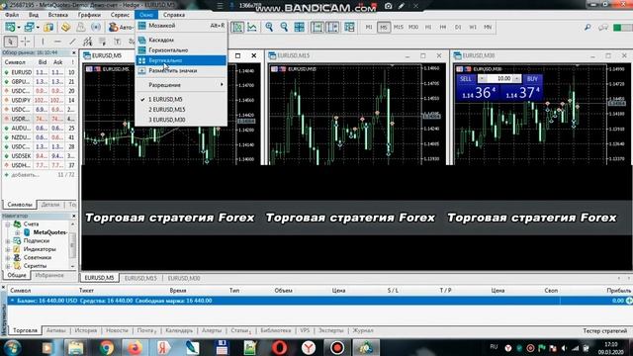633x356 pixels.
Task: Activate window 1 EURUSD,M5 in menu
Action: click(x=181, y=99)
